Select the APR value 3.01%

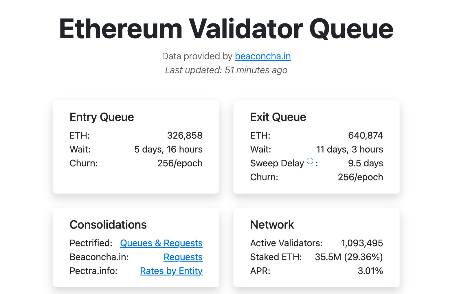click(370, 271)
